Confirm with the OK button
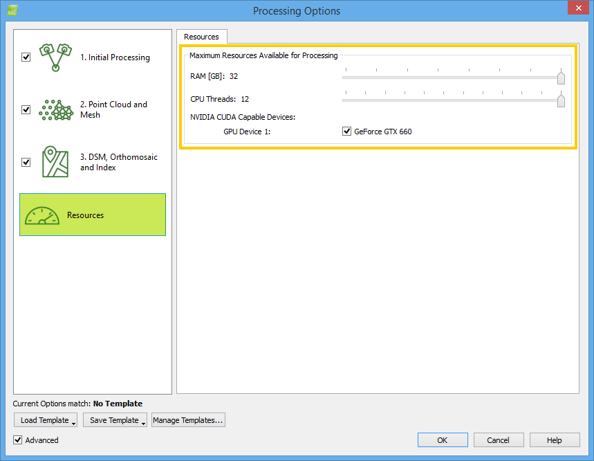Viewport: 594px width, 461px height. click(443, 440)
